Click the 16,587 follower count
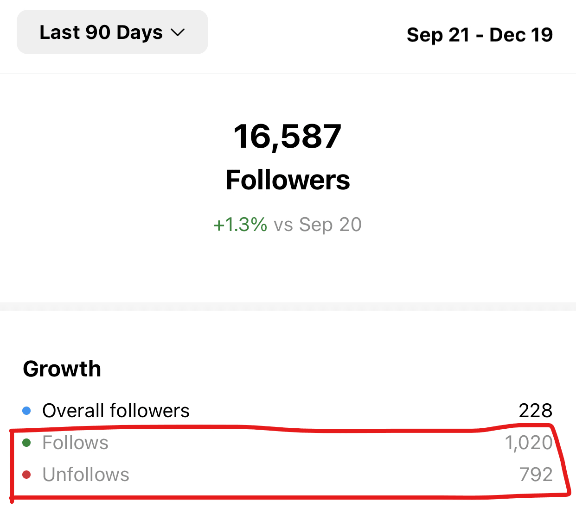Screen dimensions: 576x507 (287, 137)
